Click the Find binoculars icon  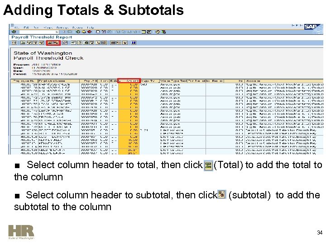pos(104,32)
